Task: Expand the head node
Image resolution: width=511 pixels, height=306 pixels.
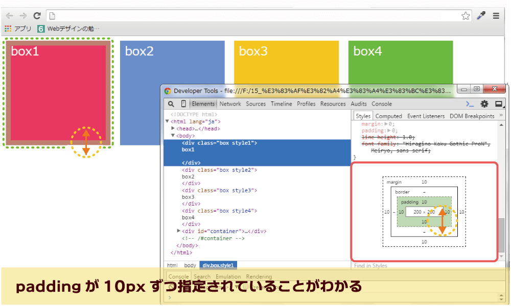Action: click(173, 128)
